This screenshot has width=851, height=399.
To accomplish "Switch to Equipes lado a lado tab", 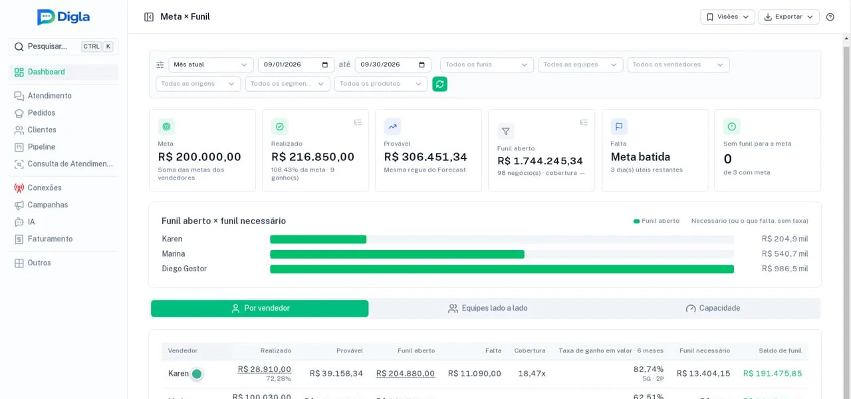I will tap(487, 309).
